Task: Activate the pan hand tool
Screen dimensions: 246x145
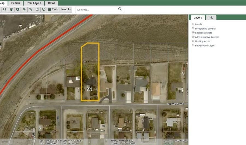Action: pyautogui.click(x=11, y=9)
